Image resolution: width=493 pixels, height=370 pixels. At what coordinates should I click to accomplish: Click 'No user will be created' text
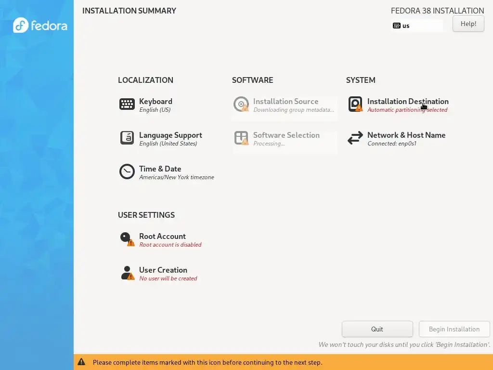tap(168, 278)
